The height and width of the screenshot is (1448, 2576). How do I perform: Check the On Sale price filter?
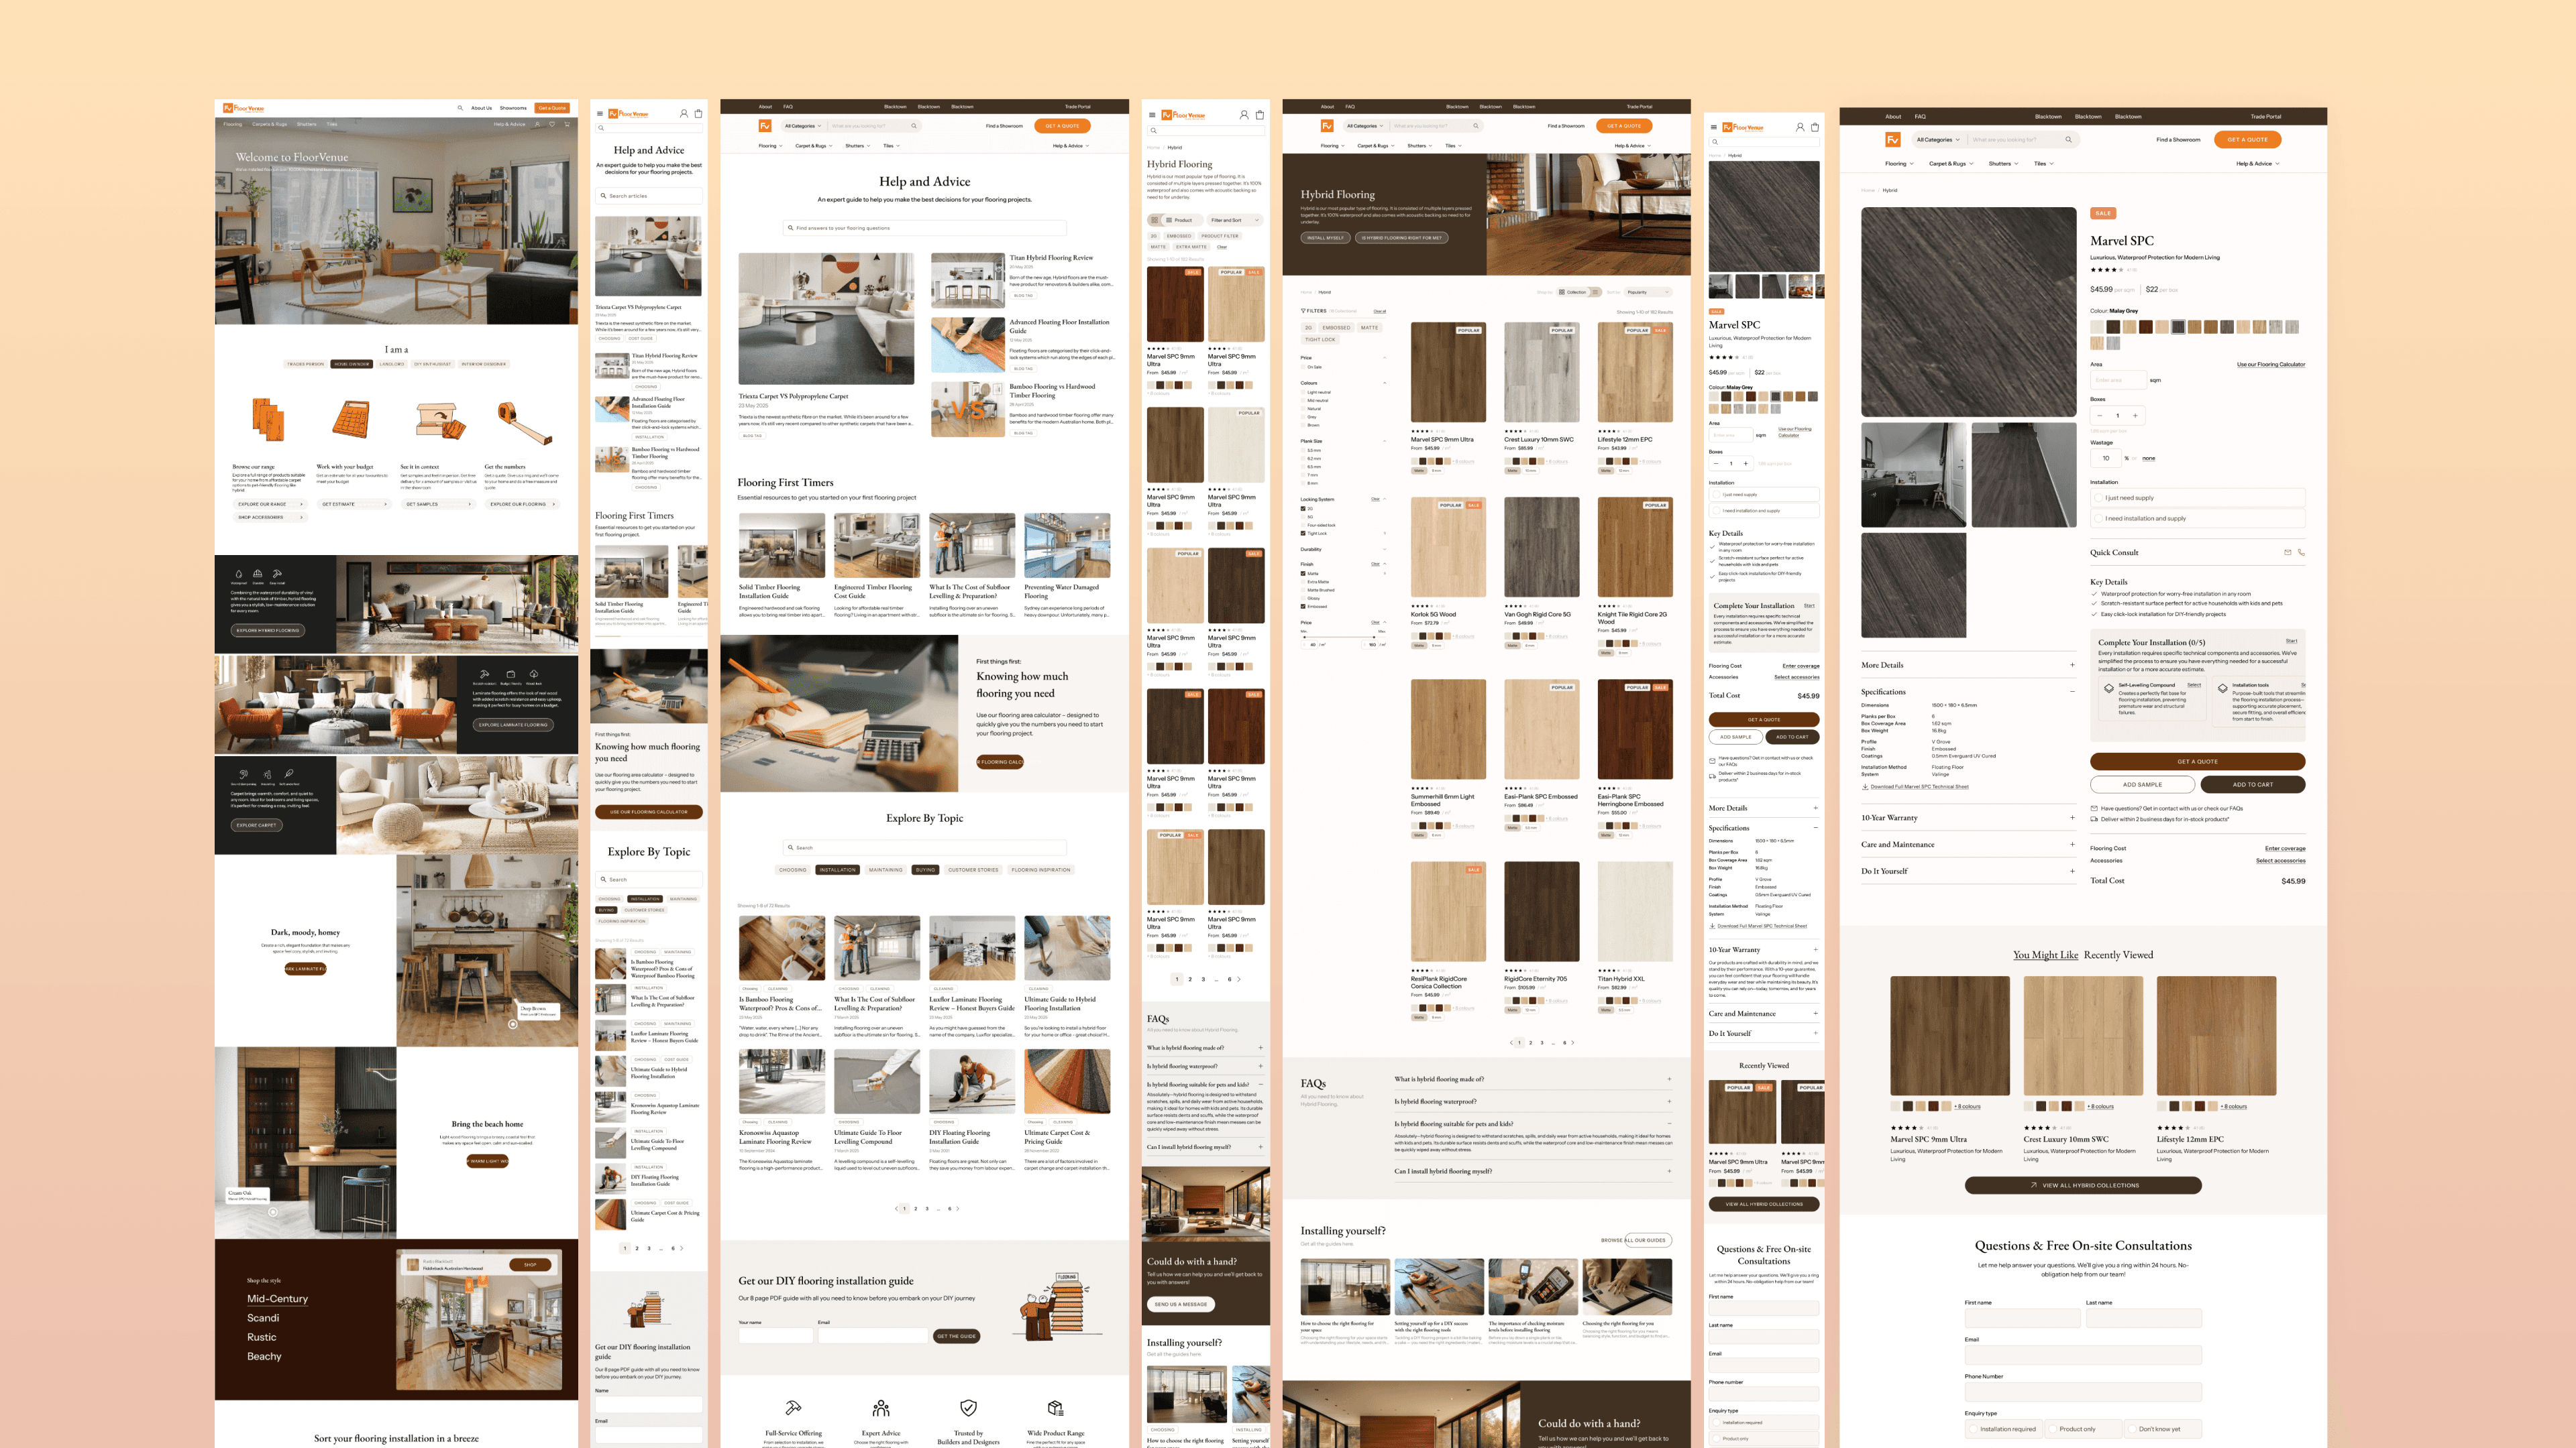tap(1303, 367)
